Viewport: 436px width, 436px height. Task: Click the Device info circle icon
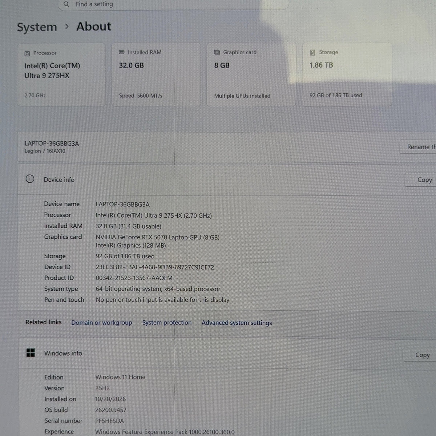(x=30, y=179)
